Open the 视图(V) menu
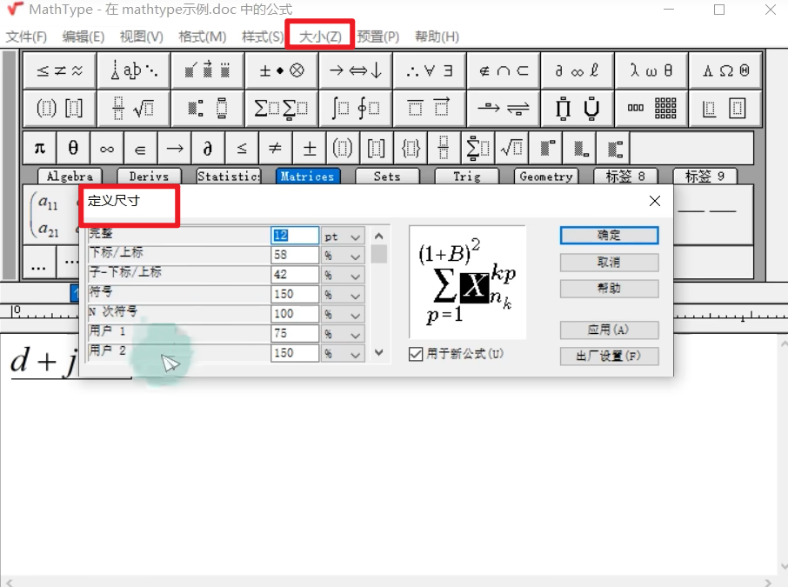Image resolution: width=788 pixels, height=587 pixels. (x=141, y=37)
